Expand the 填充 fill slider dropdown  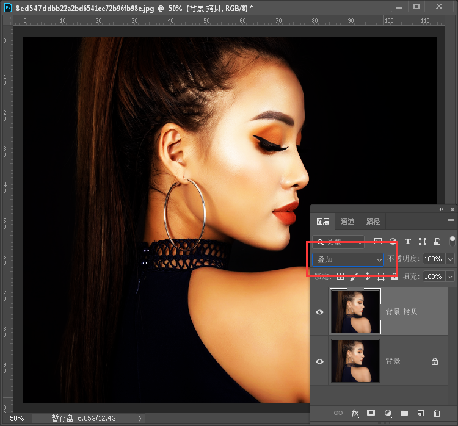point(451,276)
